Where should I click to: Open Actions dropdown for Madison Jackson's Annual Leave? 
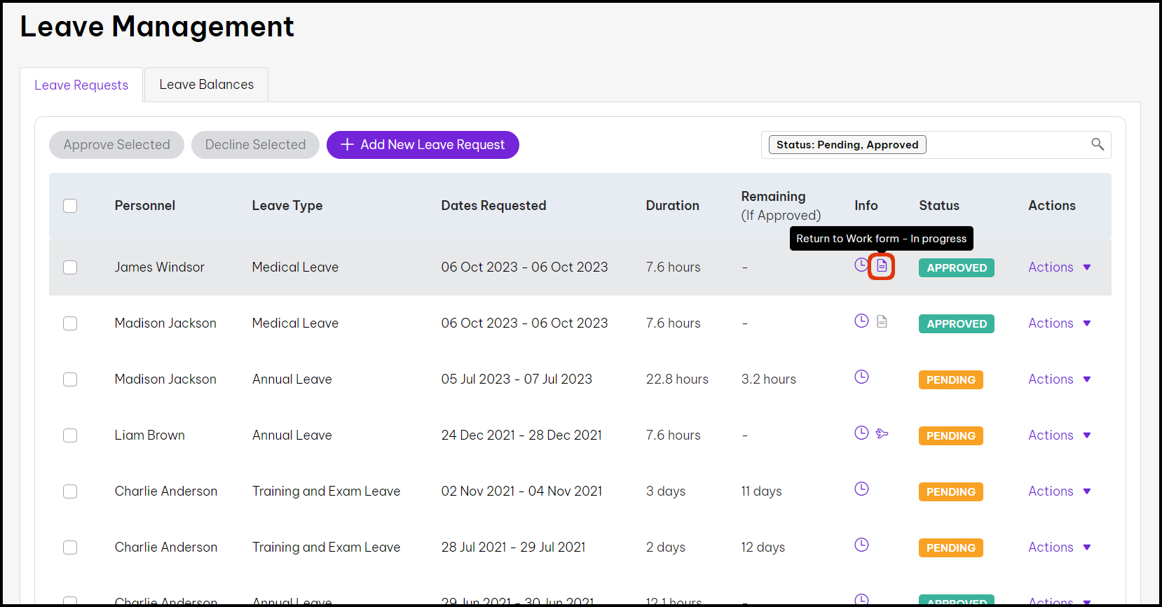pos(1059,379)
